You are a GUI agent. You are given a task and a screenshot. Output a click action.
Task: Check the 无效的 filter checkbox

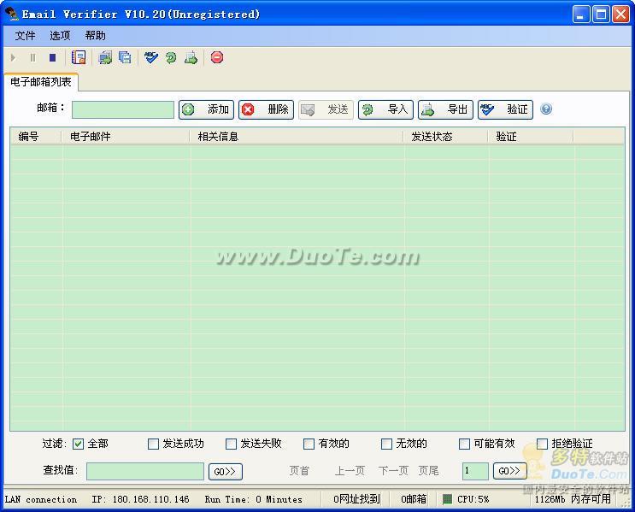pos(386,444)
